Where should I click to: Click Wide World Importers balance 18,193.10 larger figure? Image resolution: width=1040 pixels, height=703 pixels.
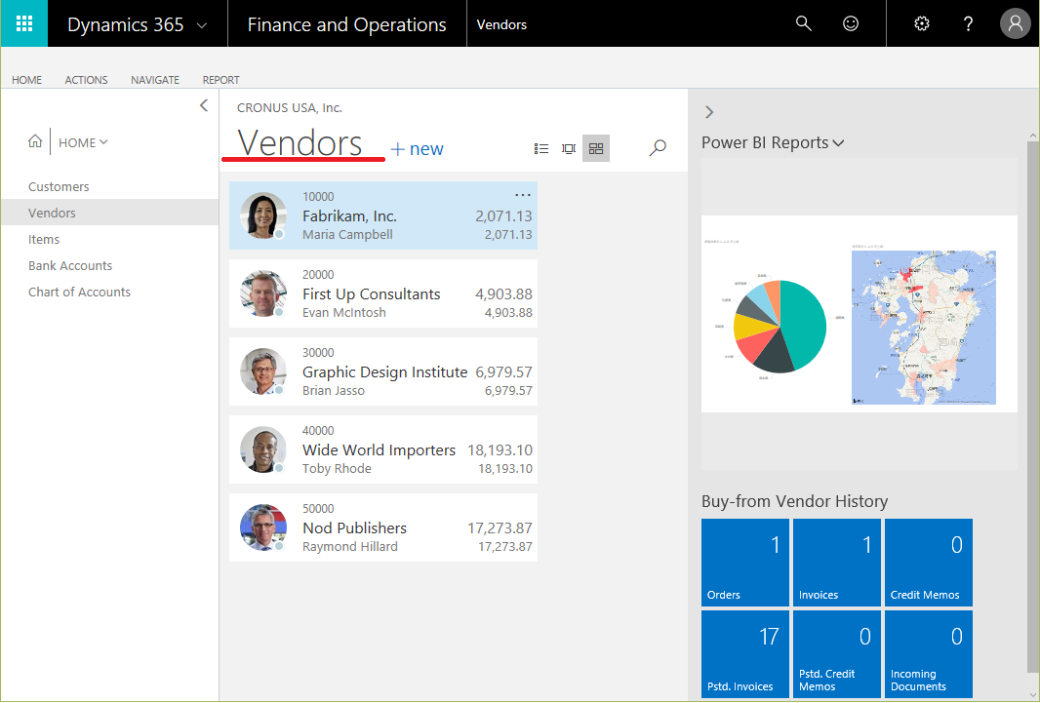[500, 450]
